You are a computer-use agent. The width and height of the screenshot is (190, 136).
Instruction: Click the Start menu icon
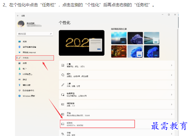click(63, 114)
